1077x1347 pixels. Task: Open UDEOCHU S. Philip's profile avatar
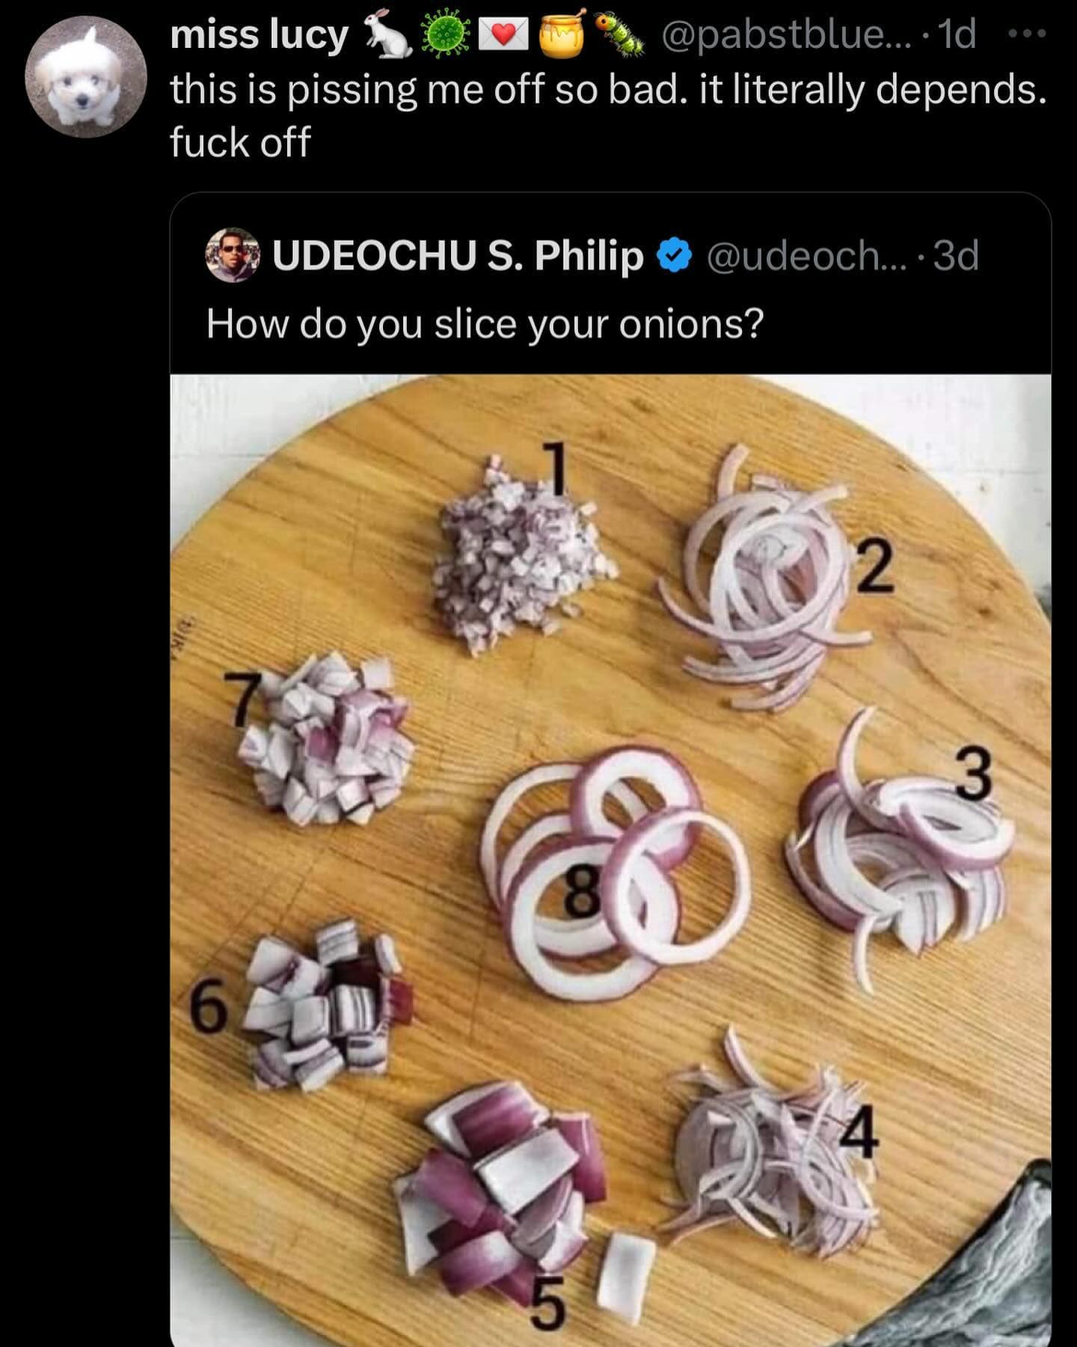point(232,256)
